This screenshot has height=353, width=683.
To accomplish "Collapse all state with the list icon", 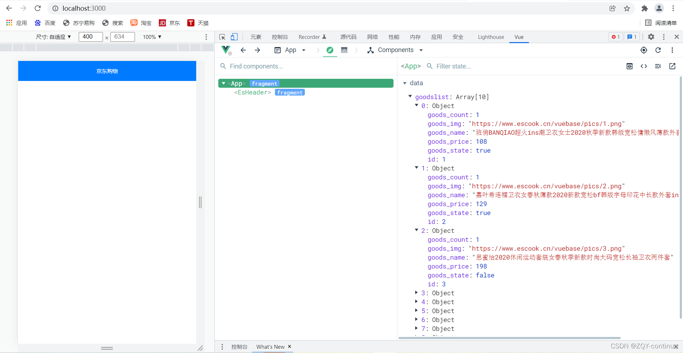I will [658, 66].
